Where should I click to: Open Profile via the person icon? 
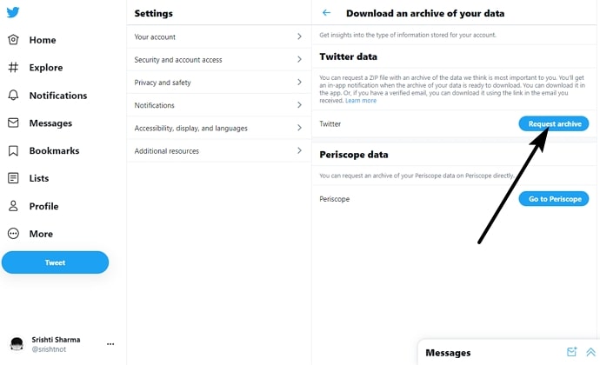(13, 206)
